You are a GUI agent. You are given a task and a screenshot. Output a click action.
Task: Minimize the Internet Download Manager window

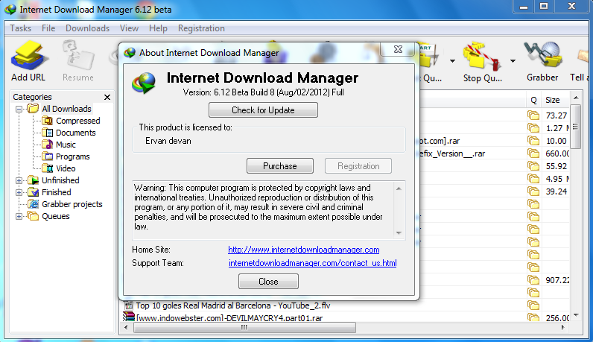click(524, 7)
